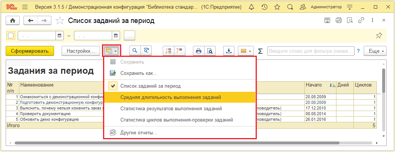Get link to this report
395x152 pixels.
(x=361, y=21)
